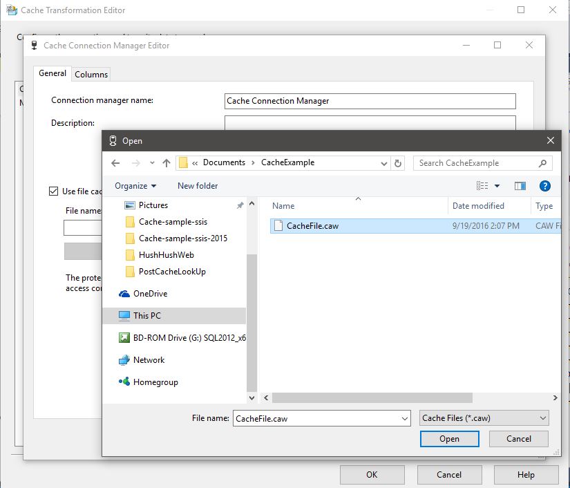Open the Organize menu
Screen dimensions: 570x488
pos(135,186)
